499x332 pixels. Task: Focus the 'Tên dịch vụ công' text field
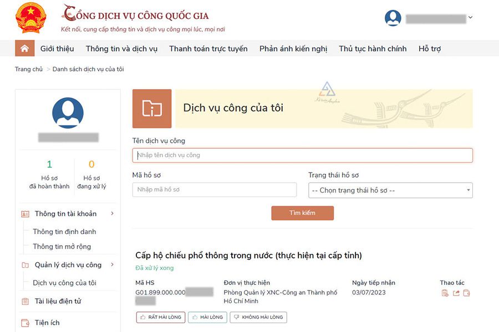[x=302, y=155]
